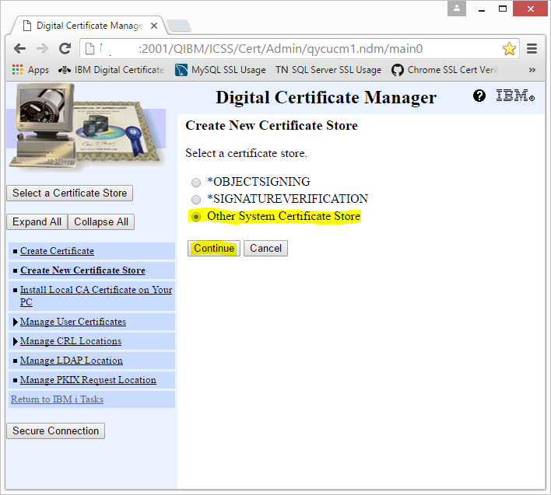Open the Manage LDAP Location link
The image size is (551, 495).
[x=72, y=361]
